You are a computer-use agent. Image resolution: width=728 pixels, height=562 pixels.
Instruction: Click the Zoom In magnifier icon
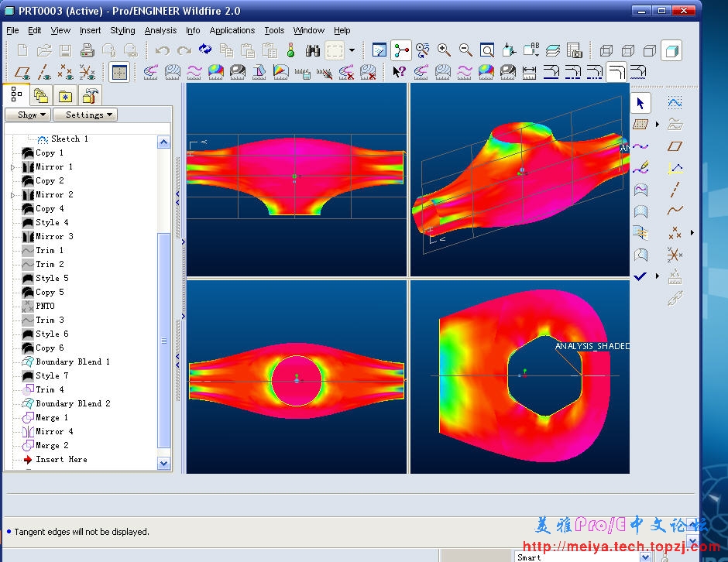coord(444,50)
